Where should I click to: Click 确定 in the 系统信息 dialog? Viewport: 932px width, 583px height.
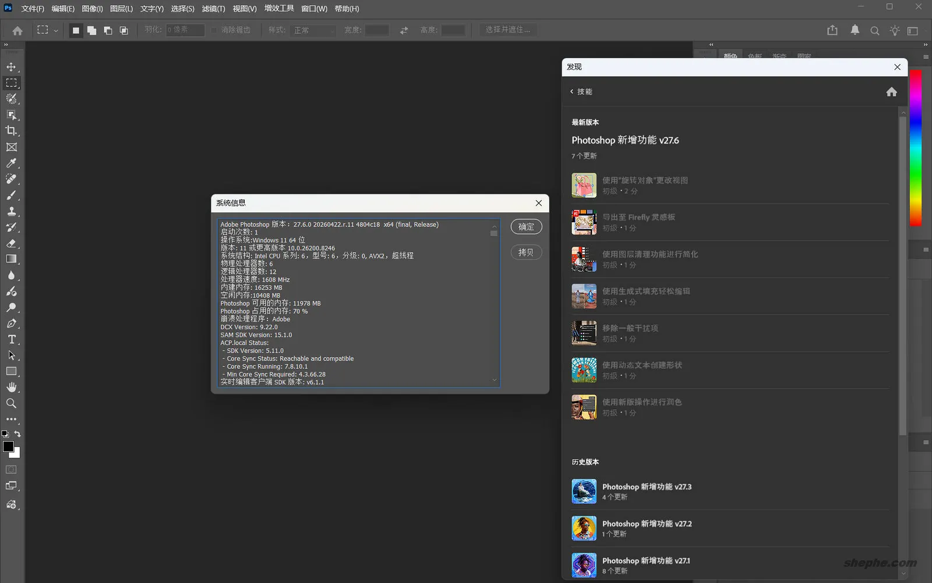(526, 227)
